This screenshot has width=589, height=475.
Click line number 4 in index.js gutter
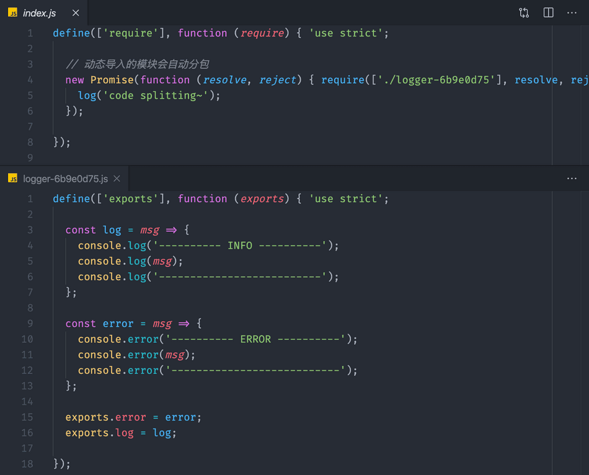pyautogui.click(x=30, y=80)
